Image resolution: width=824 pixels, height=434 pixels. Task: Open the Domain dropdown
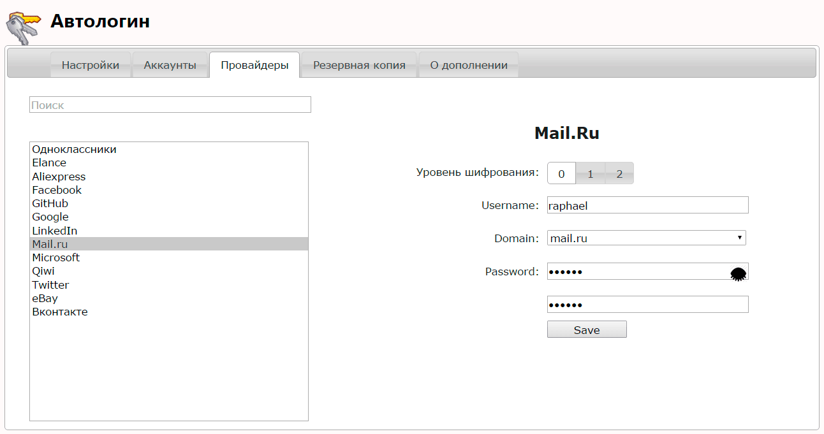(x=647, y=238)
